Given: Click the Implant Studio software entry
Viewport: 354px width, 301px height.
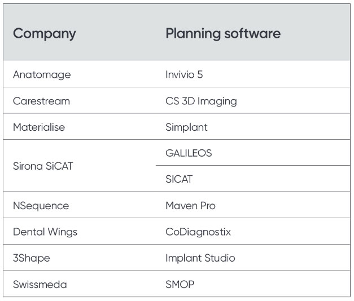Looking at the screenshot, I should click(200, 258).
